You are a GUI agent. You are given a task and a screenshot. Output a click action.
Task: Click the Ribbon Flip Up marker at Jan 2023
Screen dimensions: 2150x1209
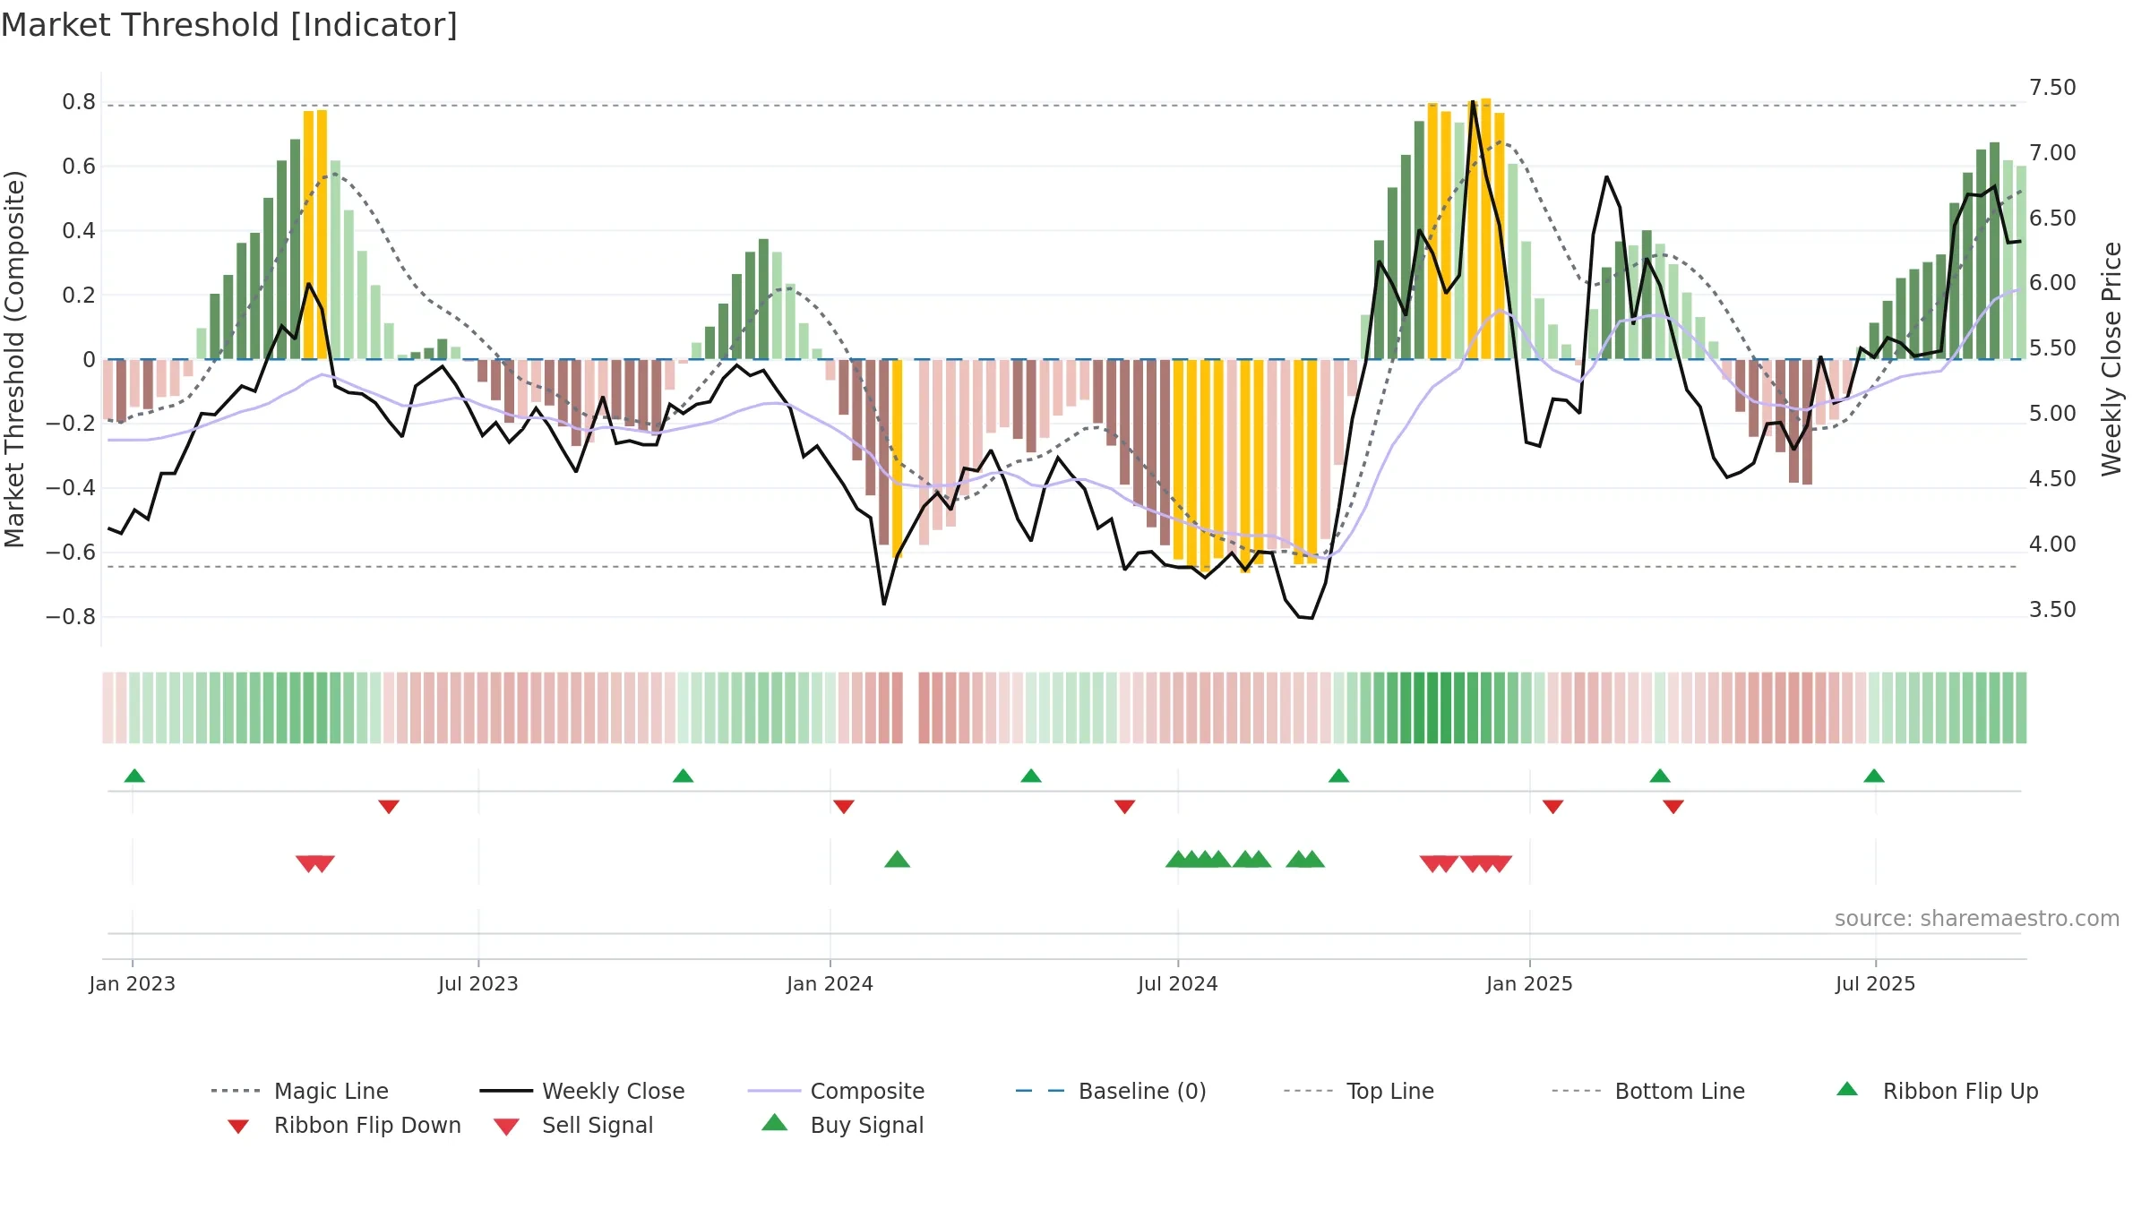pyautogui.click(x=134, y=776)
